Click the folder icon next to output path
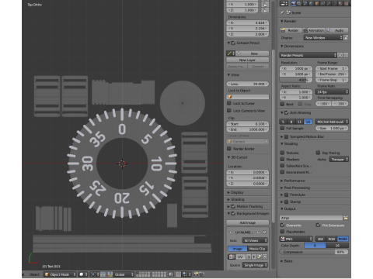 (x=346, y=218)
